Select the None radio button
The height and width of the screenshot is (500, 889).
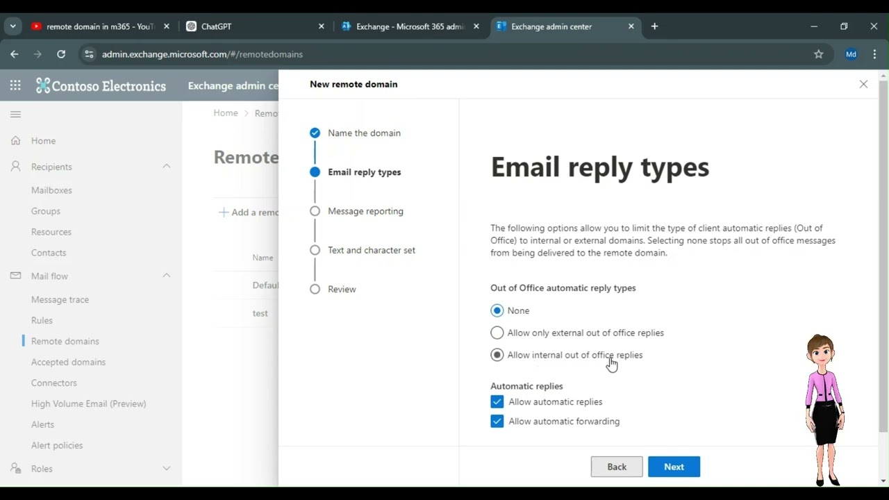click(x=497, y=310)
